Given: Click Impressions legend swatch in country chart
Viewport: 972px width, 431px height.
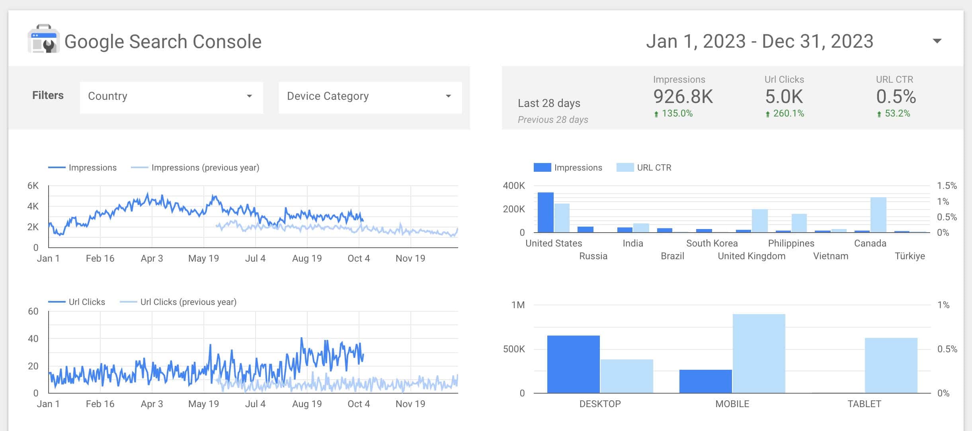Looking at the screenshot, I should tap(542, 167).
